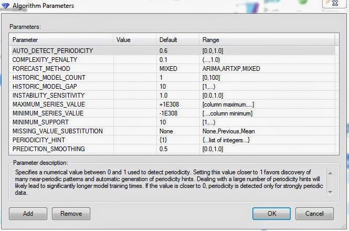This screenshot has width=349, height=231.
Task: Click the Add button
Action: (28, 214)
